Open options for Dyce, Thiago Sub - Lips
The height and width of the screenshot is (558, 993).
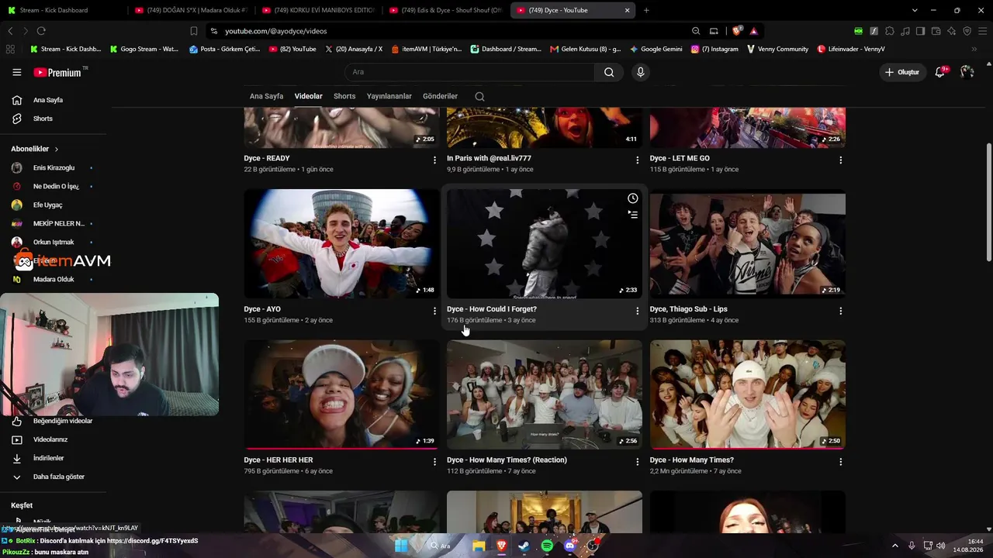[841, 311]
